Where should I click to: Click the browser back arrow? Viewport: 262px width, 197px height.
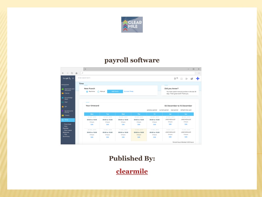(63, 73)
